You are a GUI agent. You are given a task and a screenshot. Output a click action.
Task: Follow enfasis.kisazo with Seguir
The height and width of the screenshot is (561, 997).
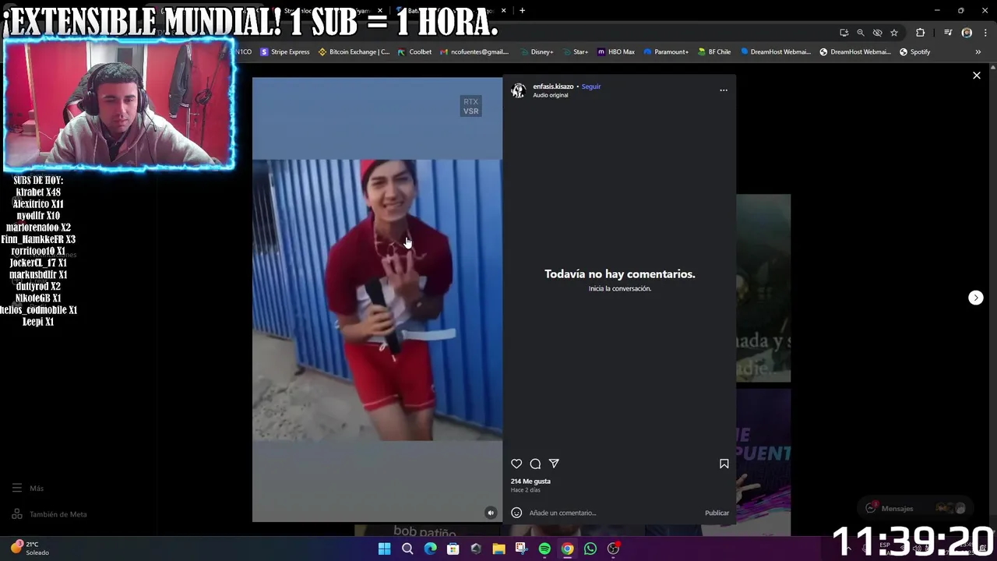click(591, 86)
